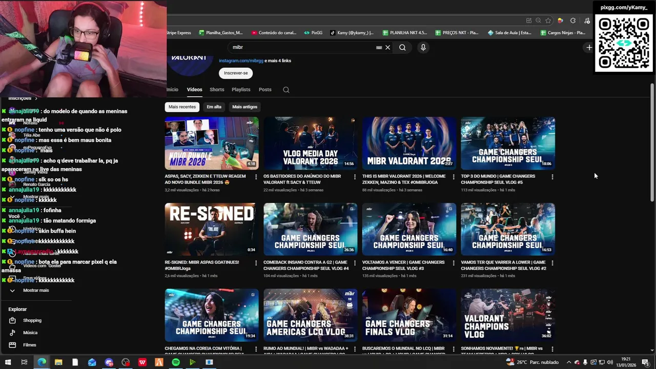Open the PixGG bookmark
Screen dimensions: 656x369
(313, 33)
